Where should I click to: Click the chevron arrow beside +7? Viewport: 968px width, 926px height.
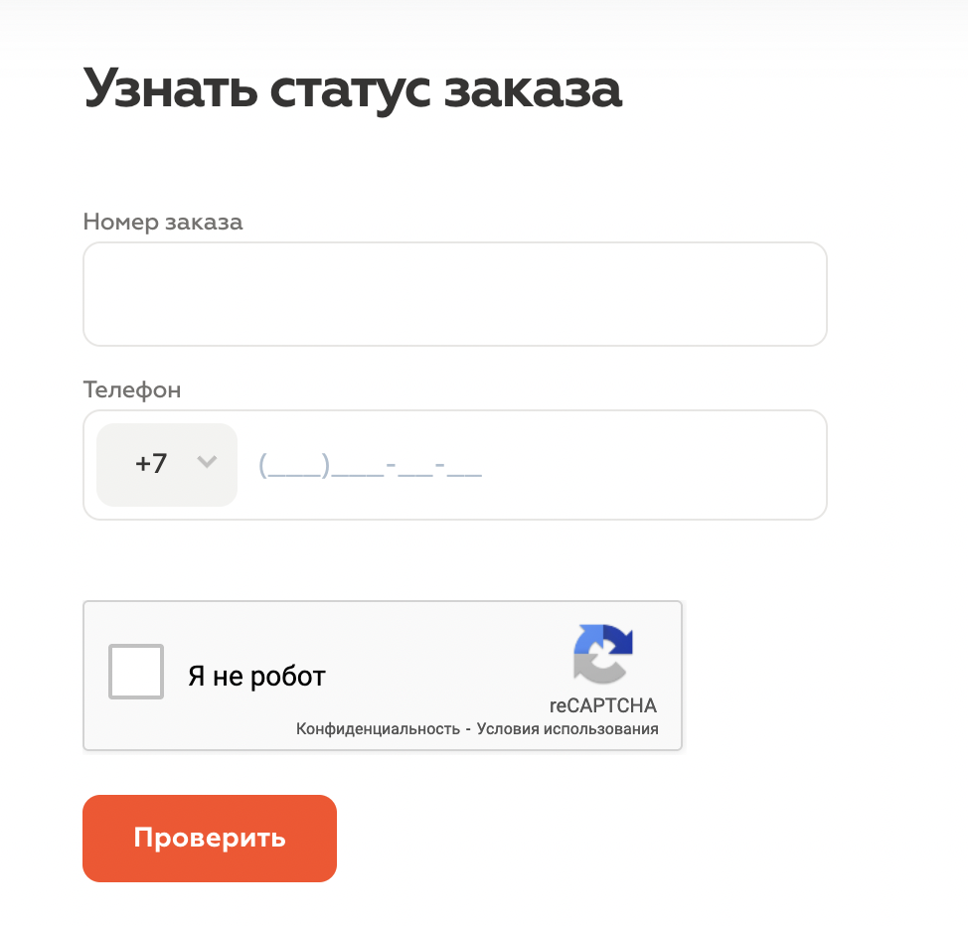(207, 462)
